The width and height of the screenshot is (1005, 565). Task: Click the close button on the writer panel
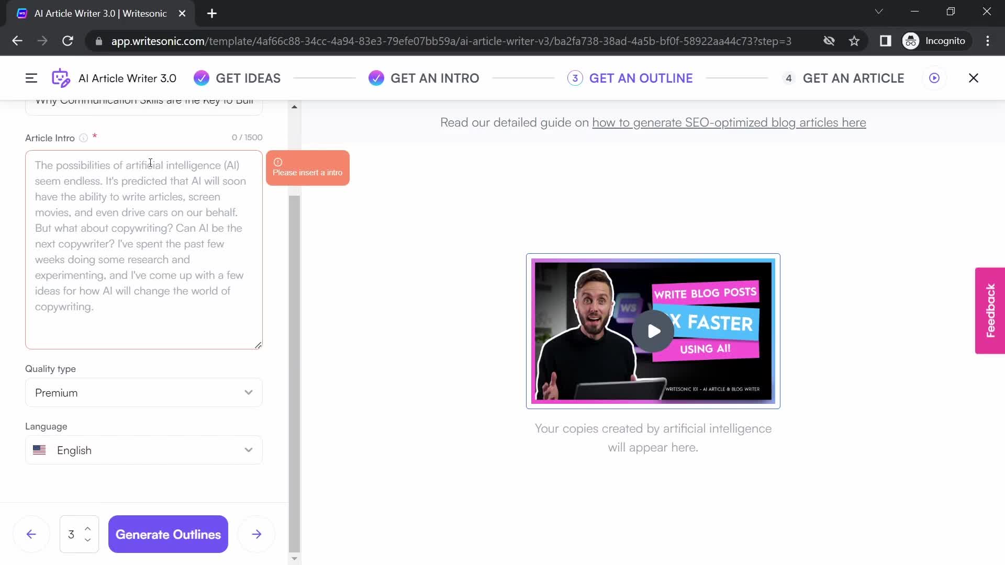coord(974,77)
